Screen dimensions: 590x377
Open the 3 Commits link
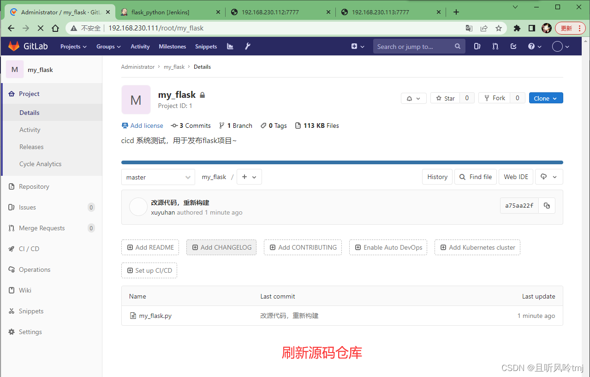tap(191, 126)
